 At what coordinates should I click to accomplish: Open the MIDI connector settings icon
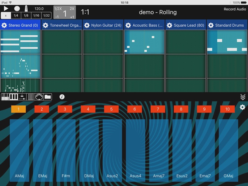[39, 97]
